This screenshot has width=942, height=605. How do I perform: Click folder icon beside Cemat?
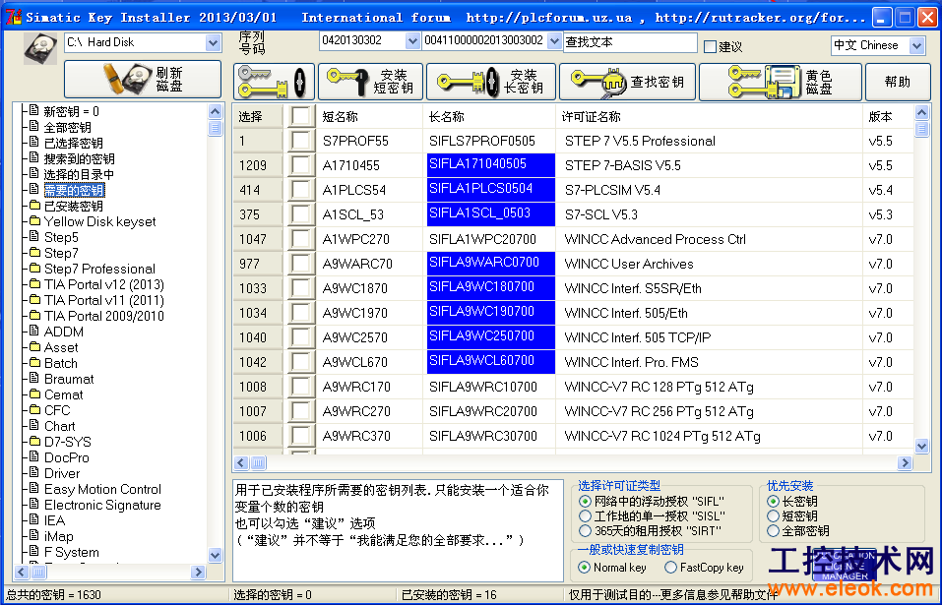(34, 393)
